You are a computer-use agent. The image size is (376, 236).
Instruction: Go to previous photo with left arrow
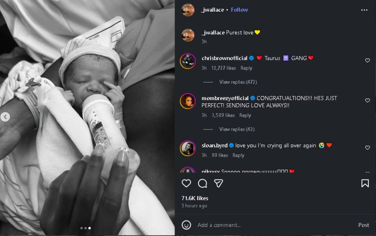5,117
